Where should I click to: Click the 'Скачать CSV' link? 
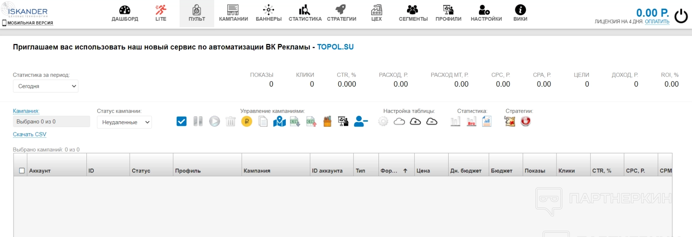30,134
